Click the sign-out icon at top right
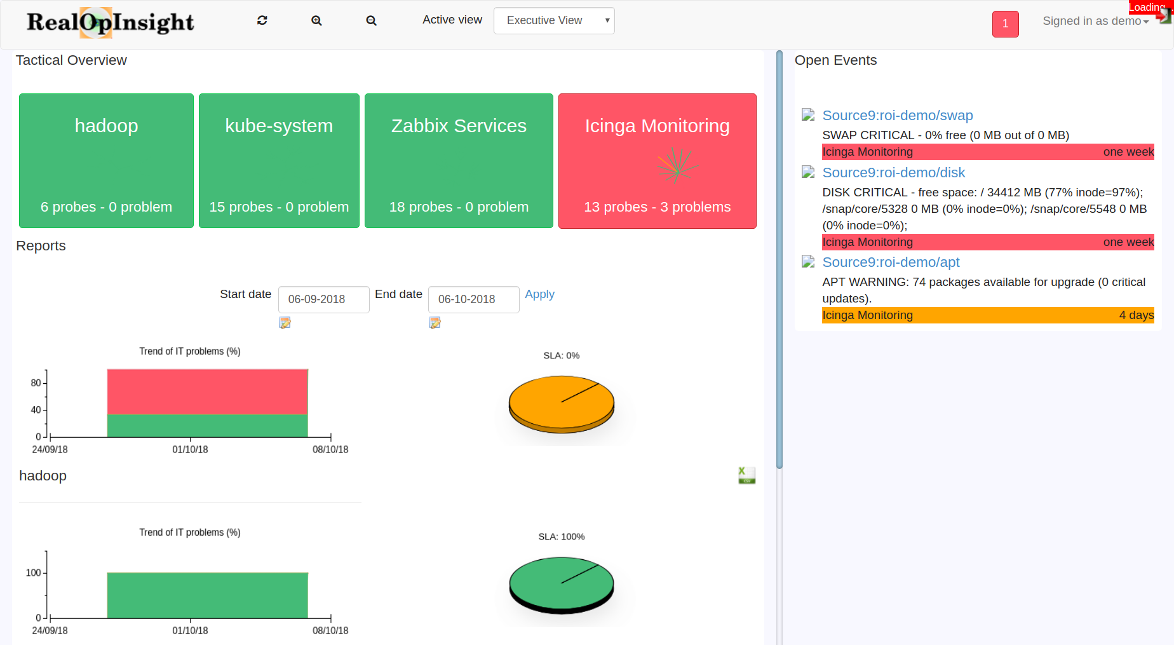The width and height of the screenshot is (1174, 645). 1164,17
